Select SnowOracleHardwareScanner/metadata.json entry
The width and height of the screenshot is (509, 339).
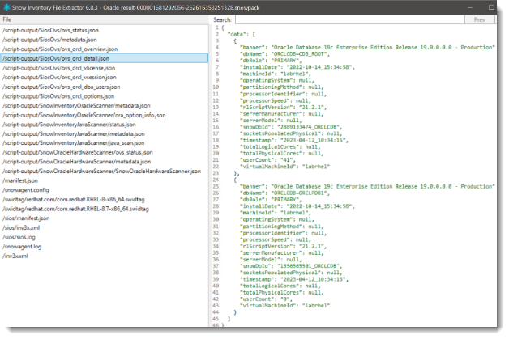77,161
